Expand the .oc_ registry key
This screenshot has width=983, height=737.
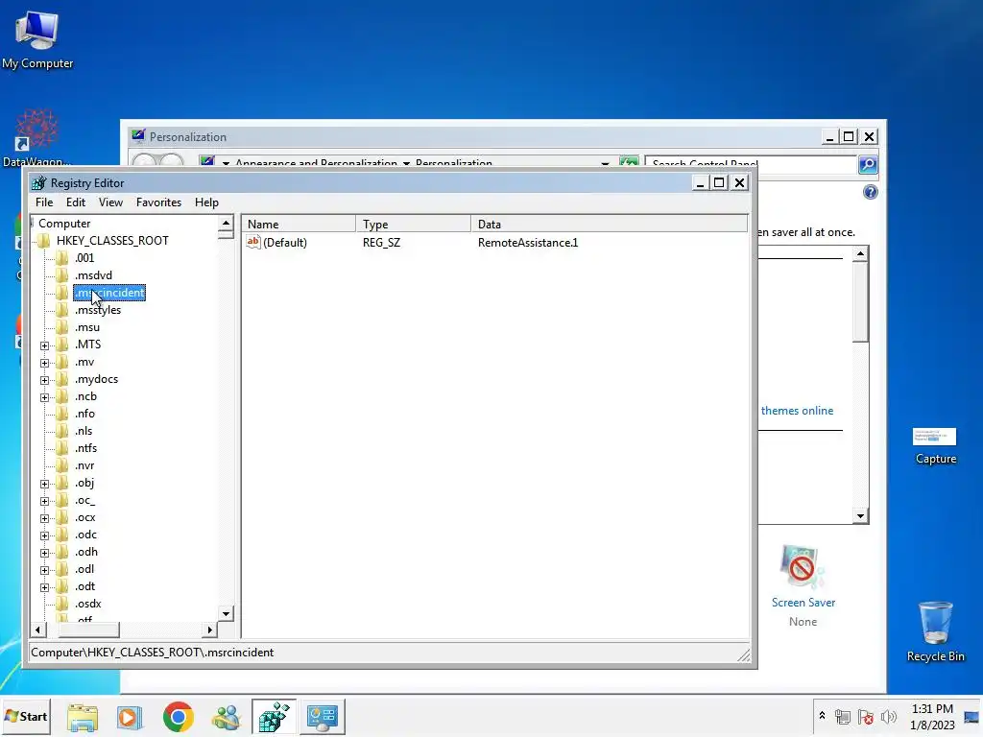tap(44, 501)
